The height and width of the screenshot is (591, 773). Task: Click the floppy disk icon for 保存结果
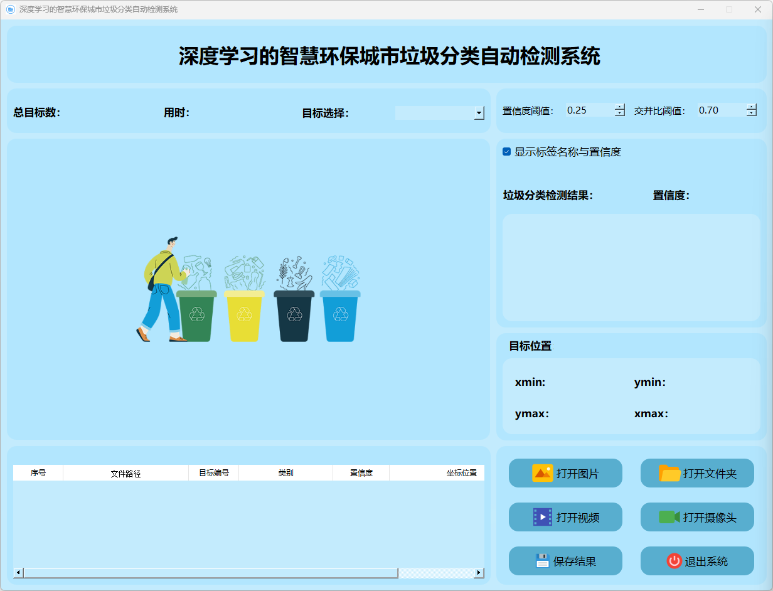pos(542,561)
